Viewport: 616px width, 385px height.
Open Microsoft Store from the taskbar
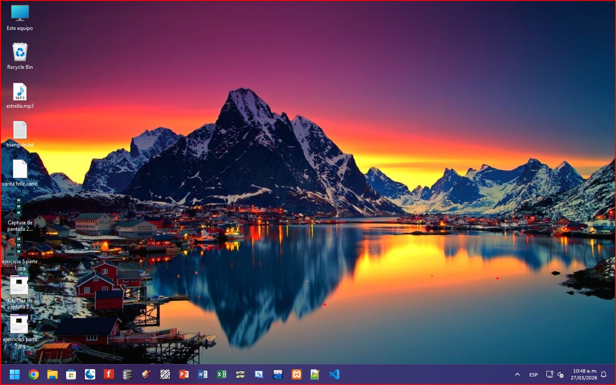pyautogui.click(x=71, y=375)
